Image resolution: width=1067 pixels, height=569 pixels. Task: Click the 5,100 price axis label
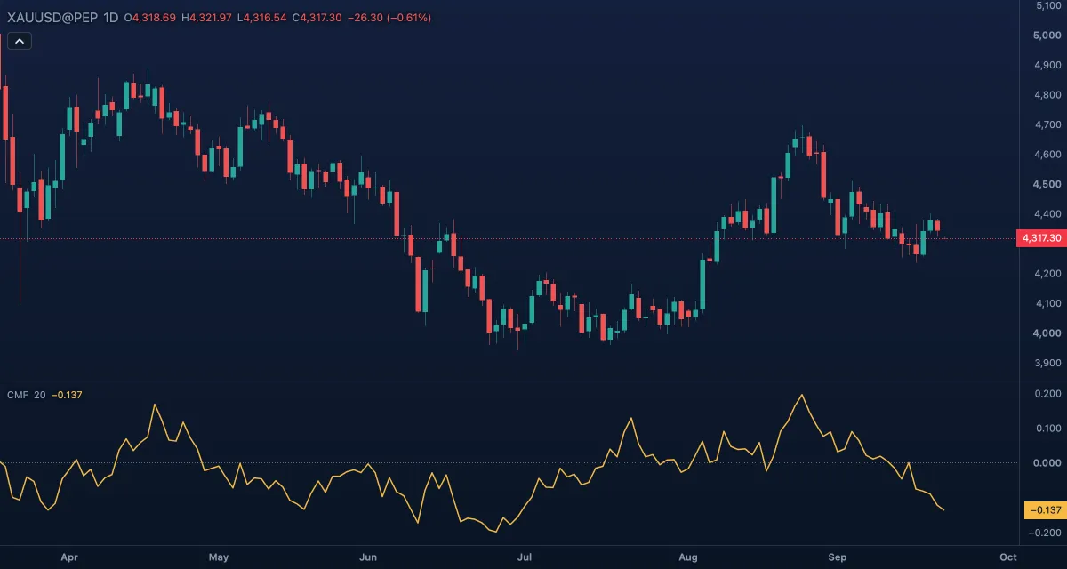(x=1048, y=6)
